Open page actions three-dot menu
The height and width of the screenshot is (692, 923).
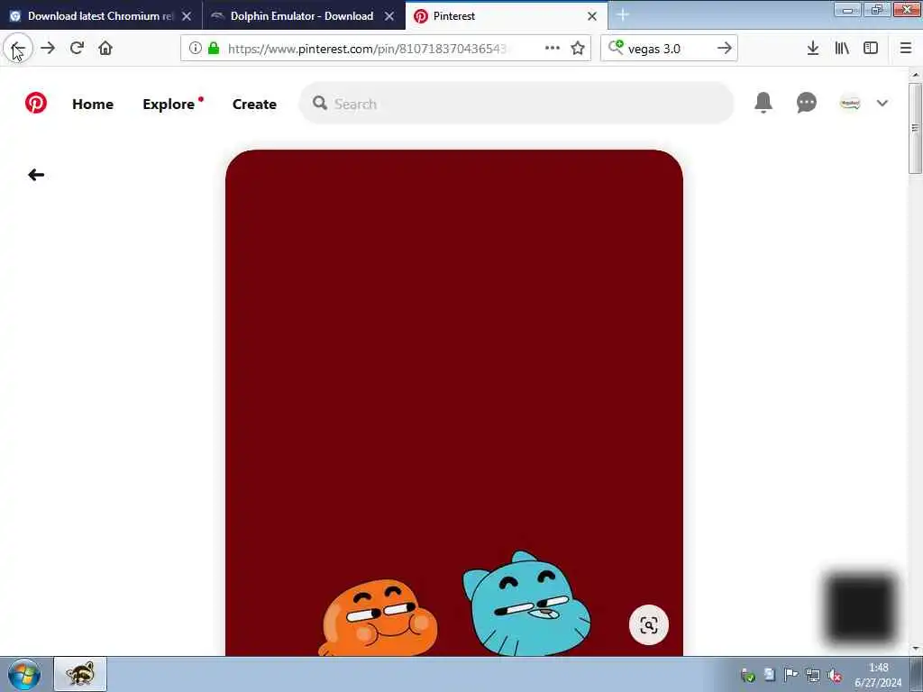pyautogui.click(x=553, y=49)
